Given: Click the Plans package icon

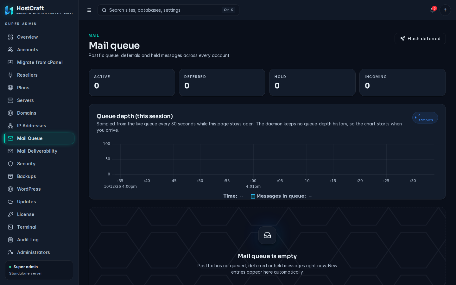Looking at the screenshot, I should 10,88.
